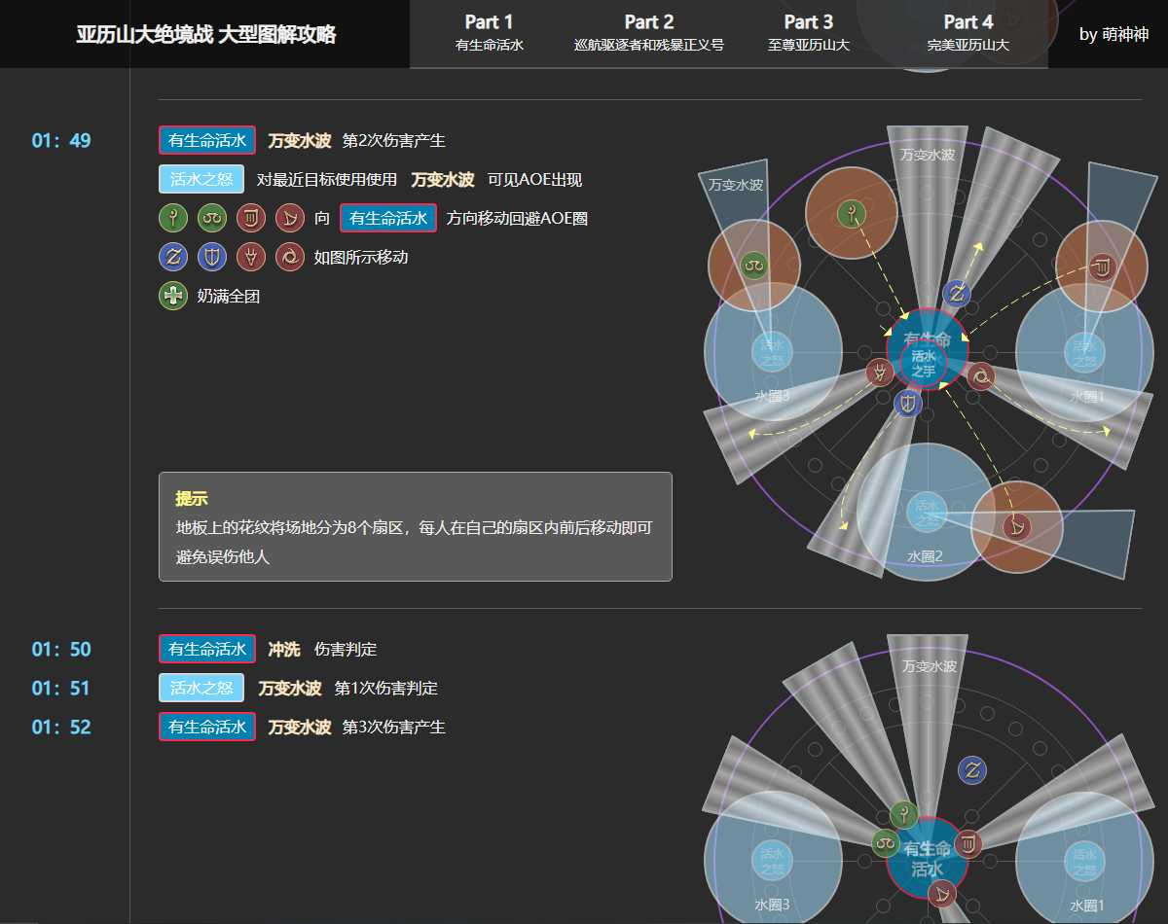The width and height of the screenshot is (1168, 924).
Task: Click the 活水之怒 tag before 对最近目标使用使用
Action: (x=201, y=179)
